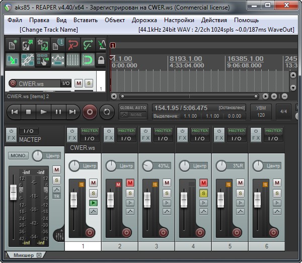Open the 4/4 time signature selector
This screenshot has width=302, height=263.
[x=284, y=112]
